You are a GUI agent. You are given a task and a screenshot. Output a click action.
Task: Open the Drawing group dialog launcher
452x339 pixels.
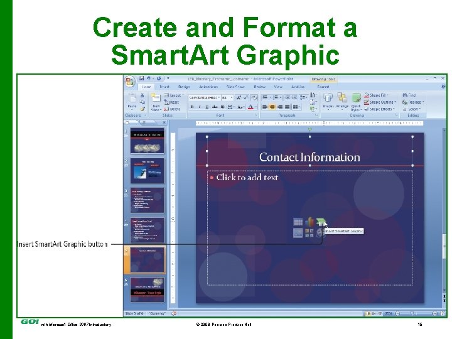[396, 115]
